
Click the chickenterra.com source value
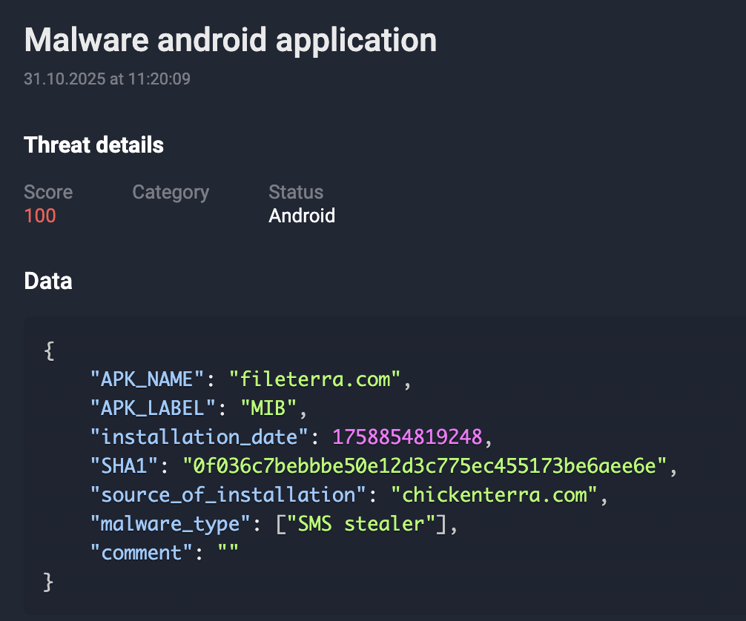(x=494, y=495)
